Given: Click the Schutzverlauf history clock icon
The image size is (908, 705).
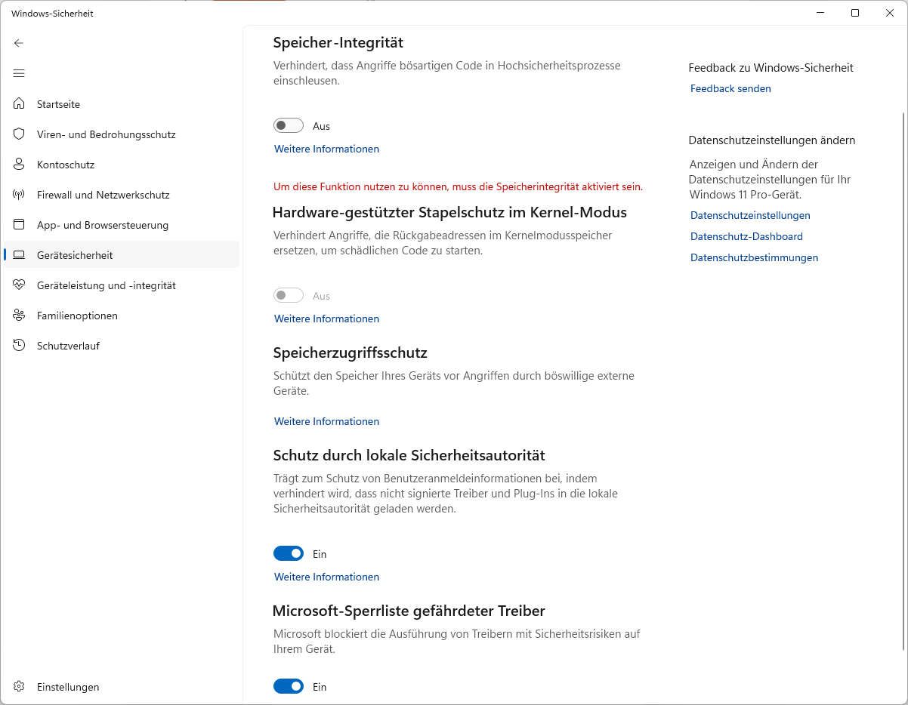Looking at the screenshot, I should pos(20,346).
